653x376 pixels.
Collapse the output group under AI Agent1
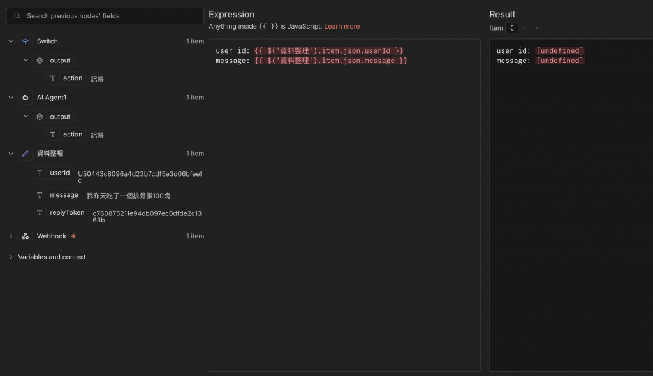[26, 117]
